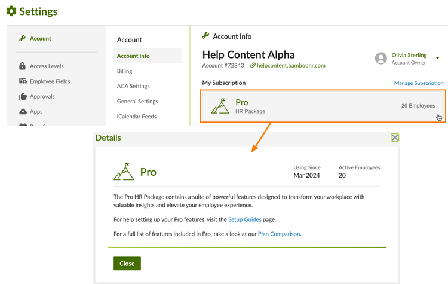448x284 pixels.
Task: Click the My Subscription heading
Action: [x=224, y=83]
